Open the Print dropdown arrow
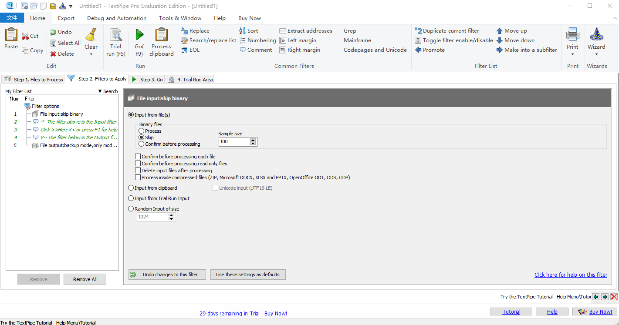619x325 pixels. point(572,54)
